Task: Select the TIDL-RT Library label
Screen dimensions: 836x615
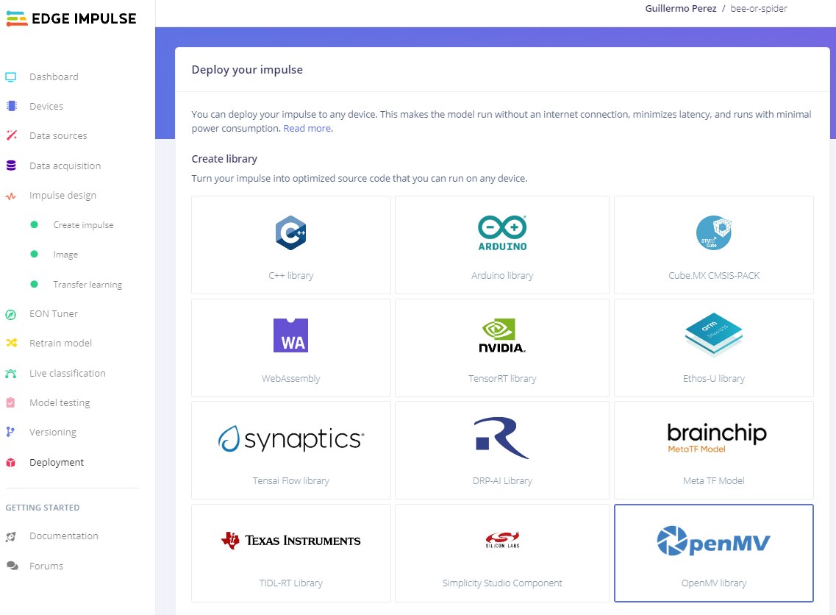Action: click(290, 583)
